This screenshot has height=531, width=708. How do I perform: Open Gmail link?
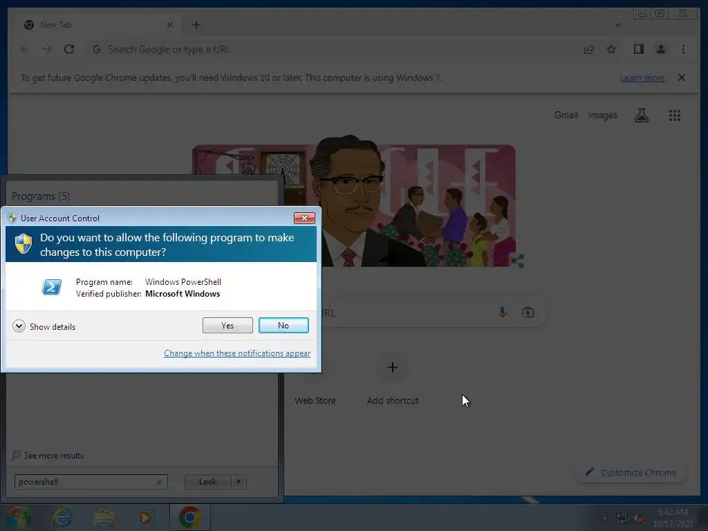(566, 115)
